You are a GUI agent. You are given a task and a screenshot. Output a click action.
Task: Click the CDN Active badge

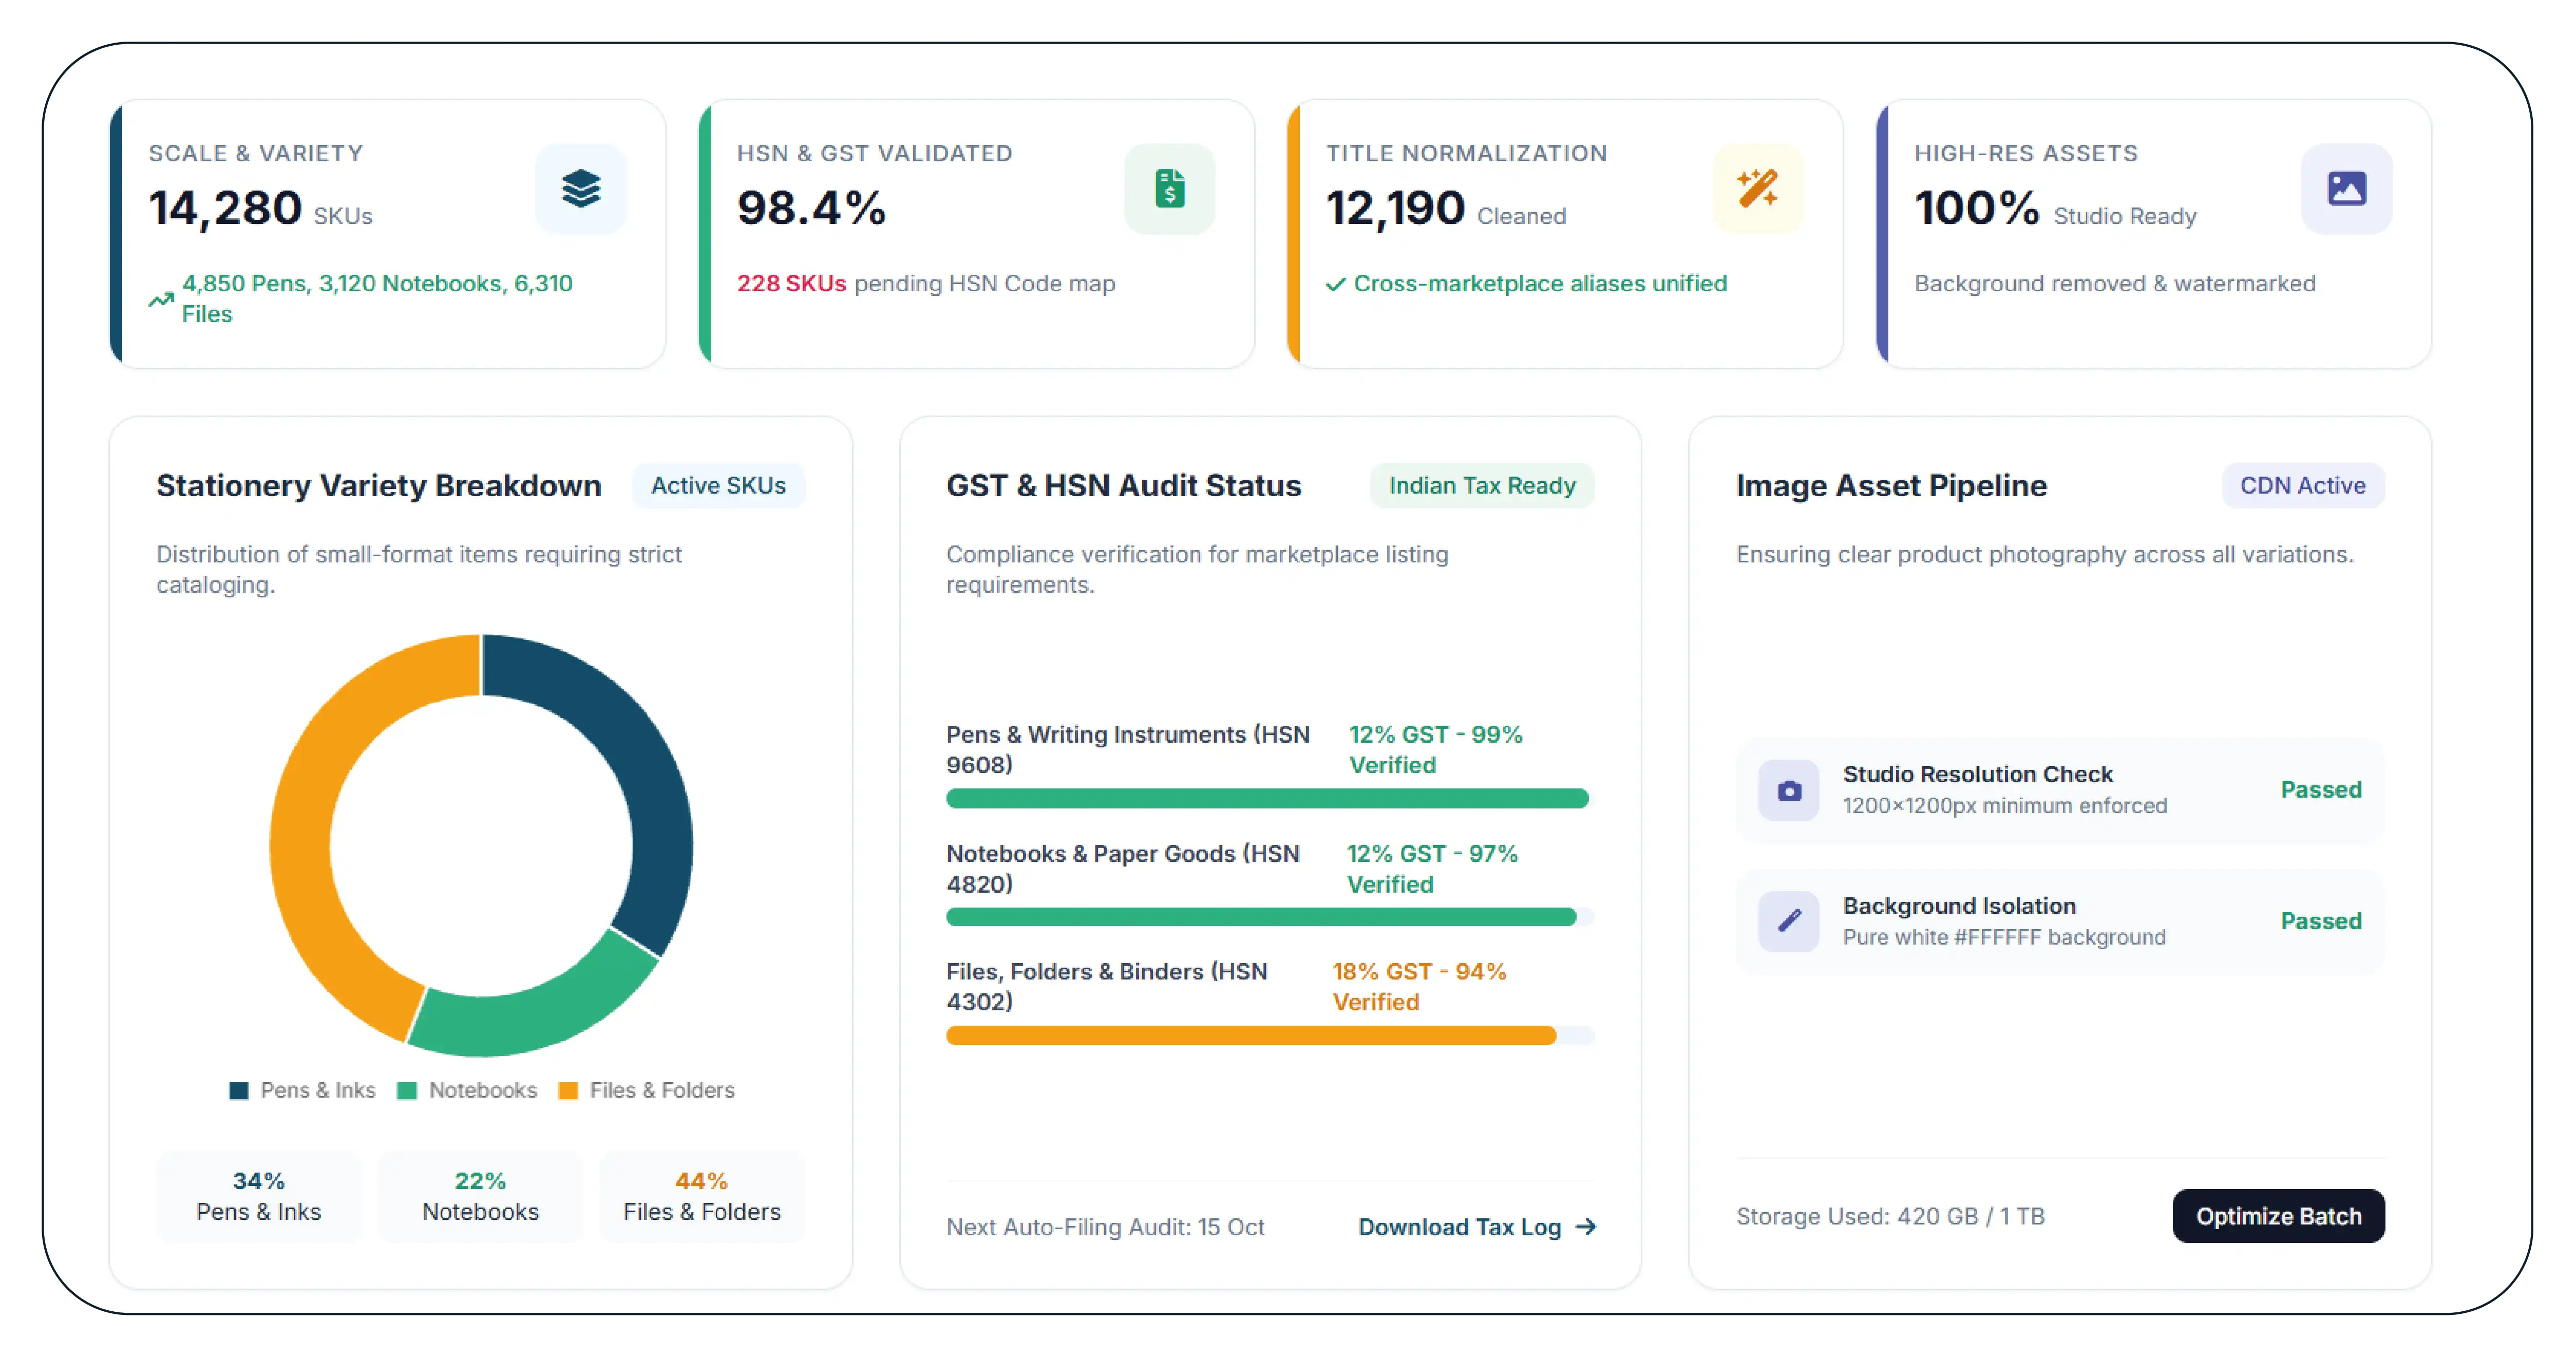click(2302, 486)
